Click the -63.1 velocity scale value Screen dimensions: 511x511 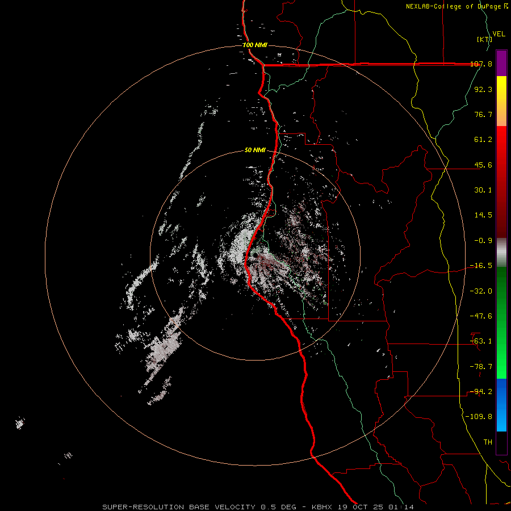coord(481,341)
